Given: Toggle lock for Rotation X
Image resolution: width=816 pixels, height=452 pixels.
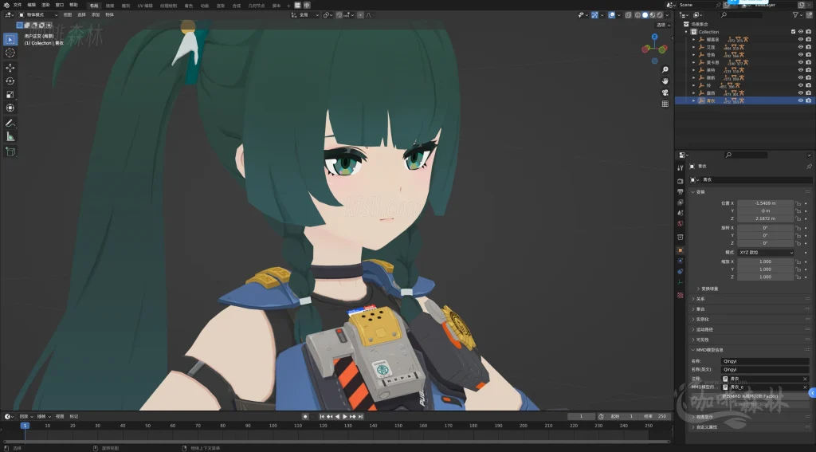Looking at the screenshot, I should (798, 228).
